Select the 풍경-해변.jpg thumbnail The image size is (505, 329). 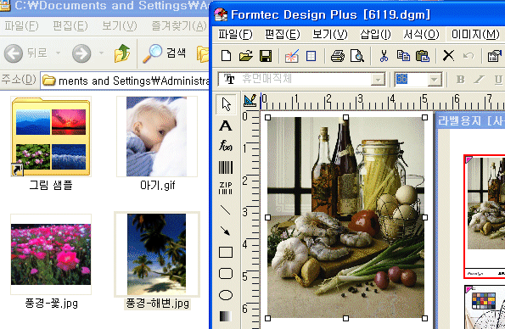click(157, 254)
